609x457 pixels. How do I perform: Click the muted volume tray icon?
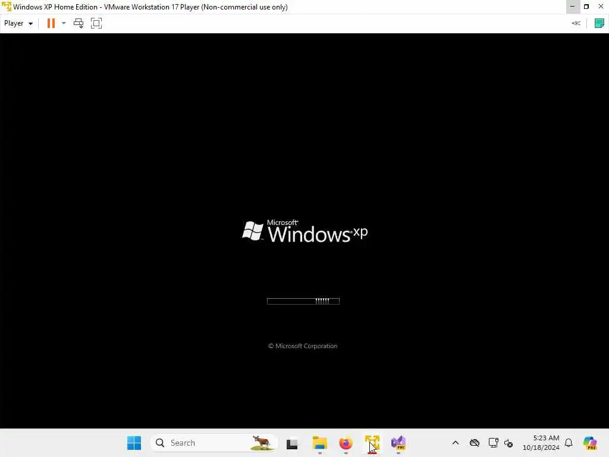(x=508, y=443)
